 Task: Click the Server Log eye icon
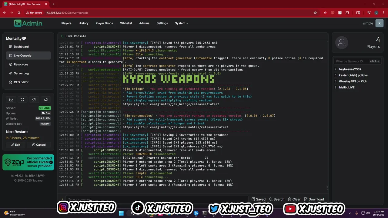11,73
